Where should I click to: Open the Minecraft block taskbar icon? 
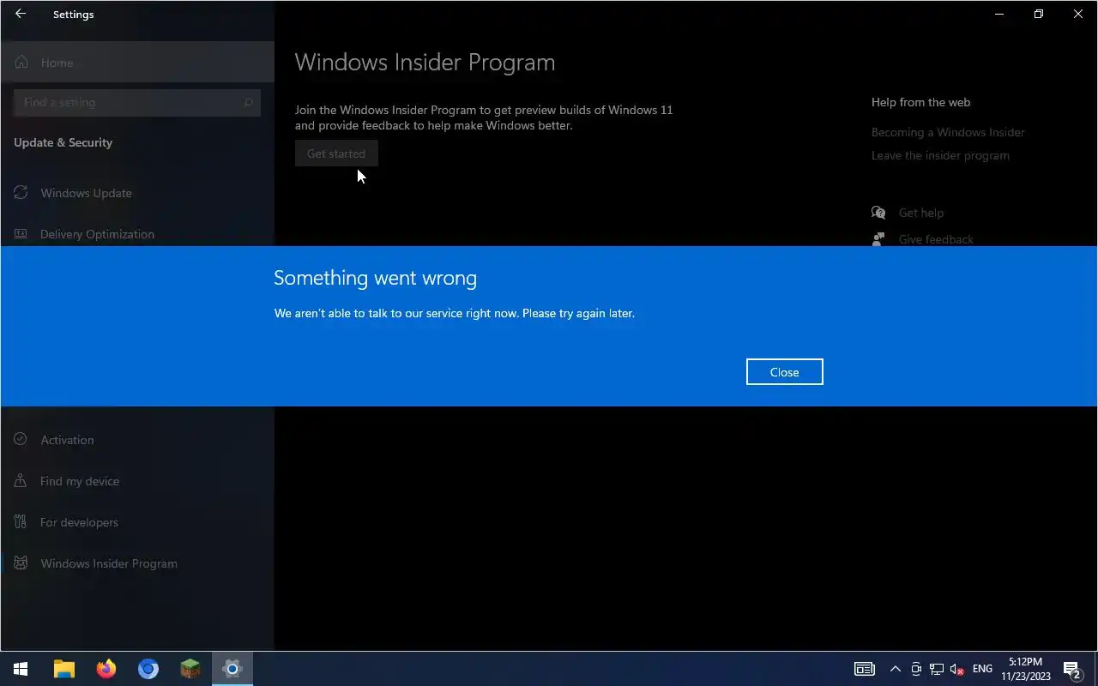(x=190, y=669)
